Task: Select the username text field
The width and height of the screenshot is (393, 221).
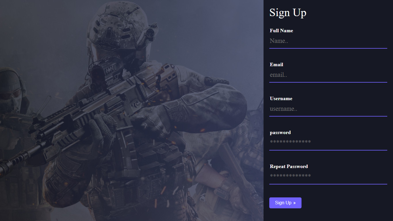Action: pyautogui.click(x=328, y=109)
